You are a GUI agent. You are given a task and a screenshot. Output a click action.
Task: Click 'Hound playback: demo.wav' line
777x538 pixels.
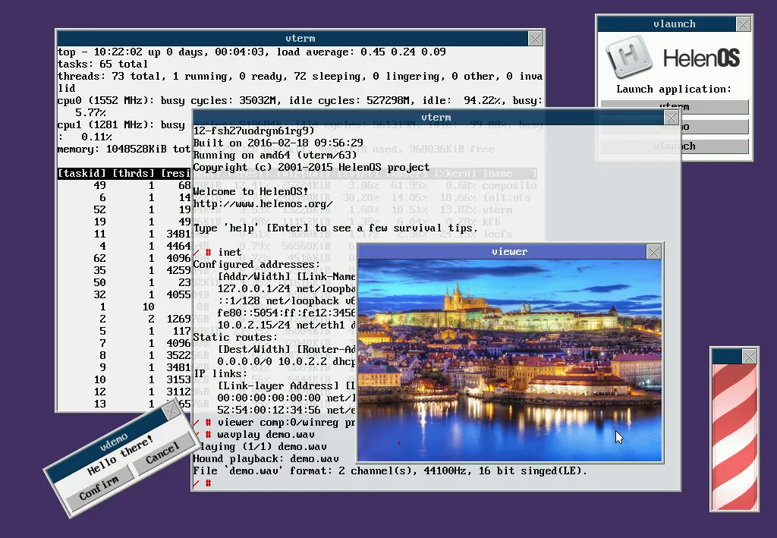tap(266, 459)
